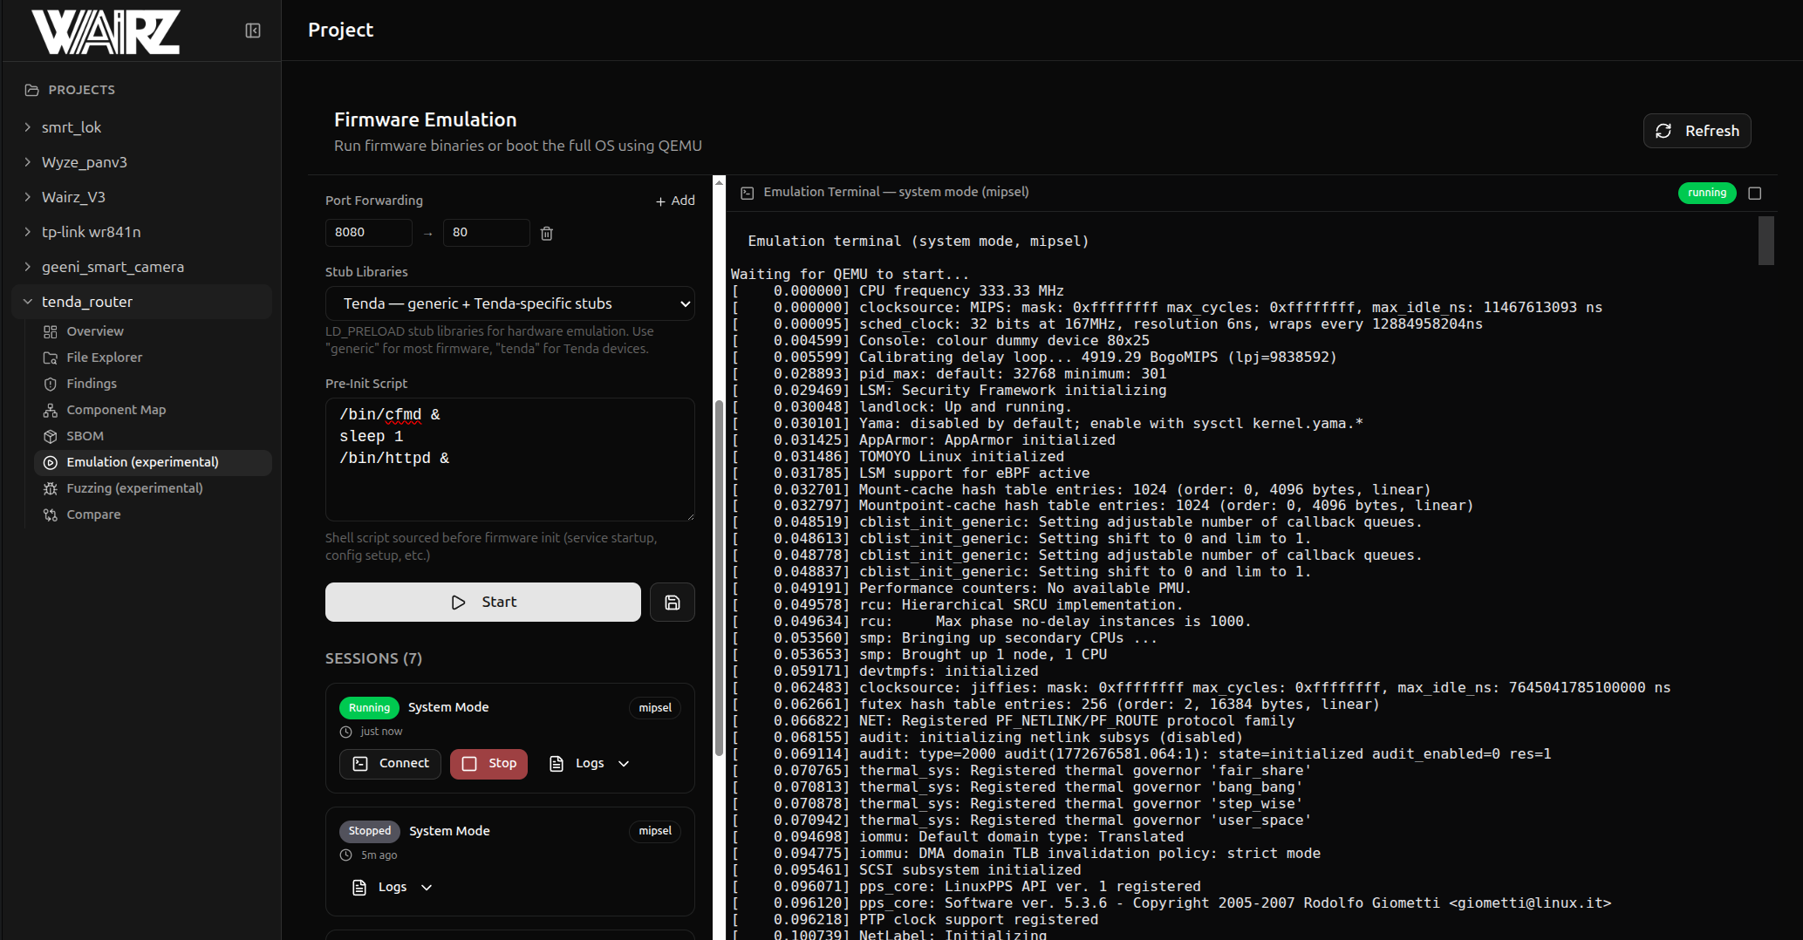
Task: Click the save configuration disk icon
Action: point(672,603)
